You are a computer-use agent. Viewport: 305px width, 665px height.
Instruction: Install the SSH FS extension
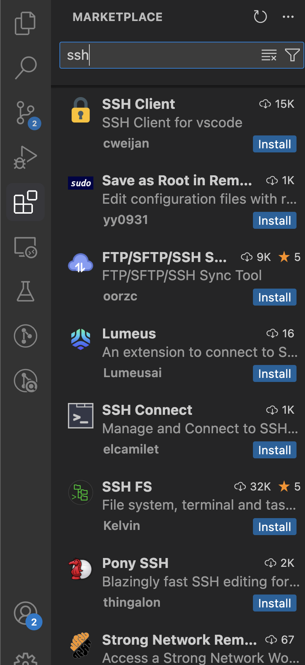coord(274,527)
